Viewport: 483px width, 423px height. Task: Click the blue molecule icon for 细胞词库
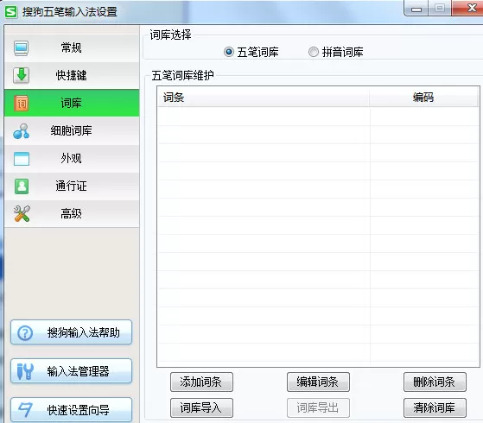pyautogui.click(x=22, y=131)
